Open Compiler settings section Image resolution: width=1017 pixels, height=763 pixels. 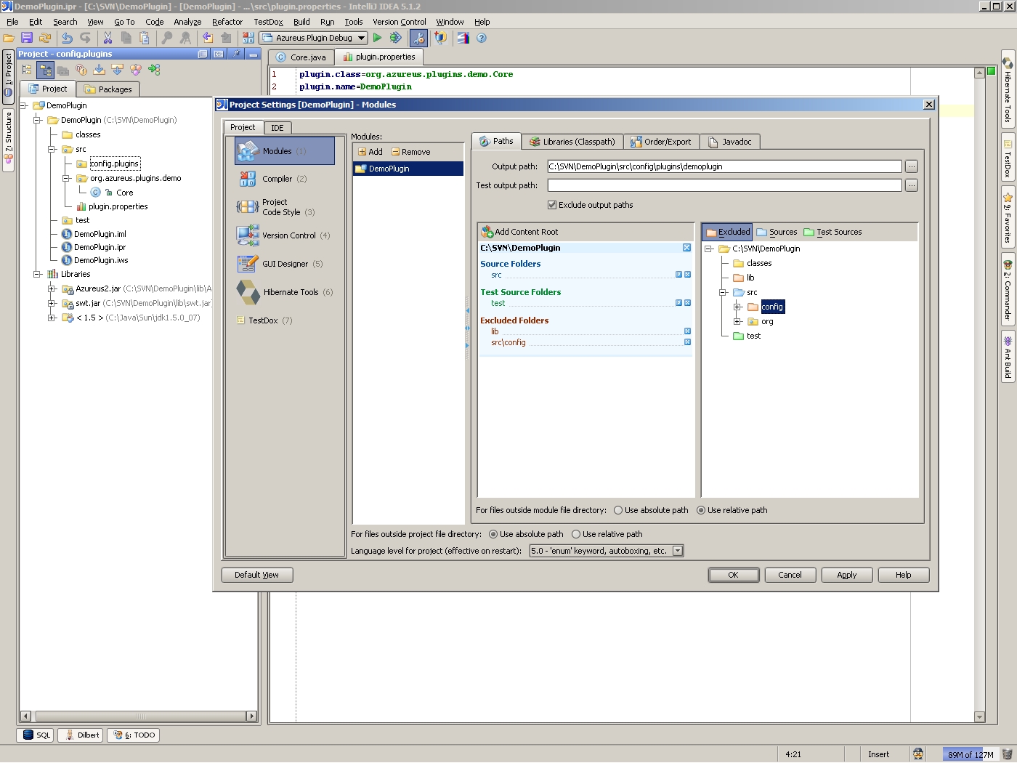(284, 179)
